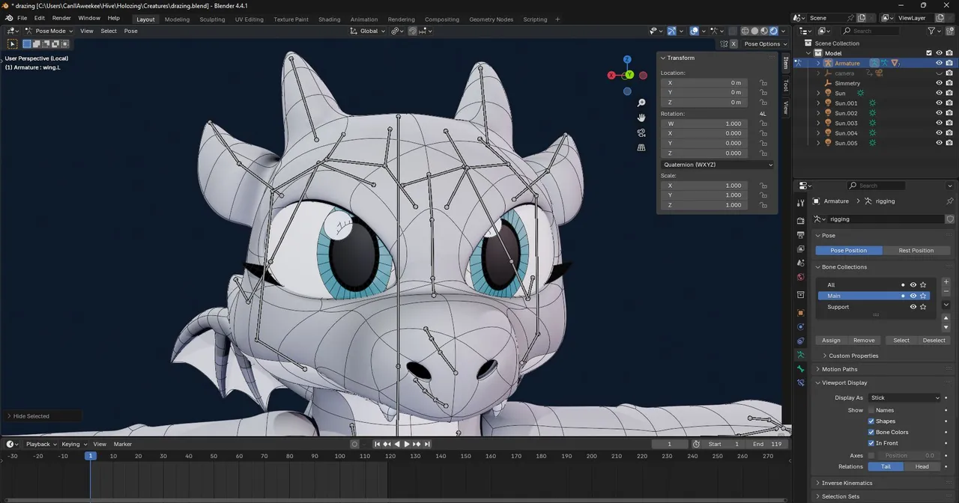
Task: Switch to Geometry Nodes workspace tab
Action: click(491, 19)
